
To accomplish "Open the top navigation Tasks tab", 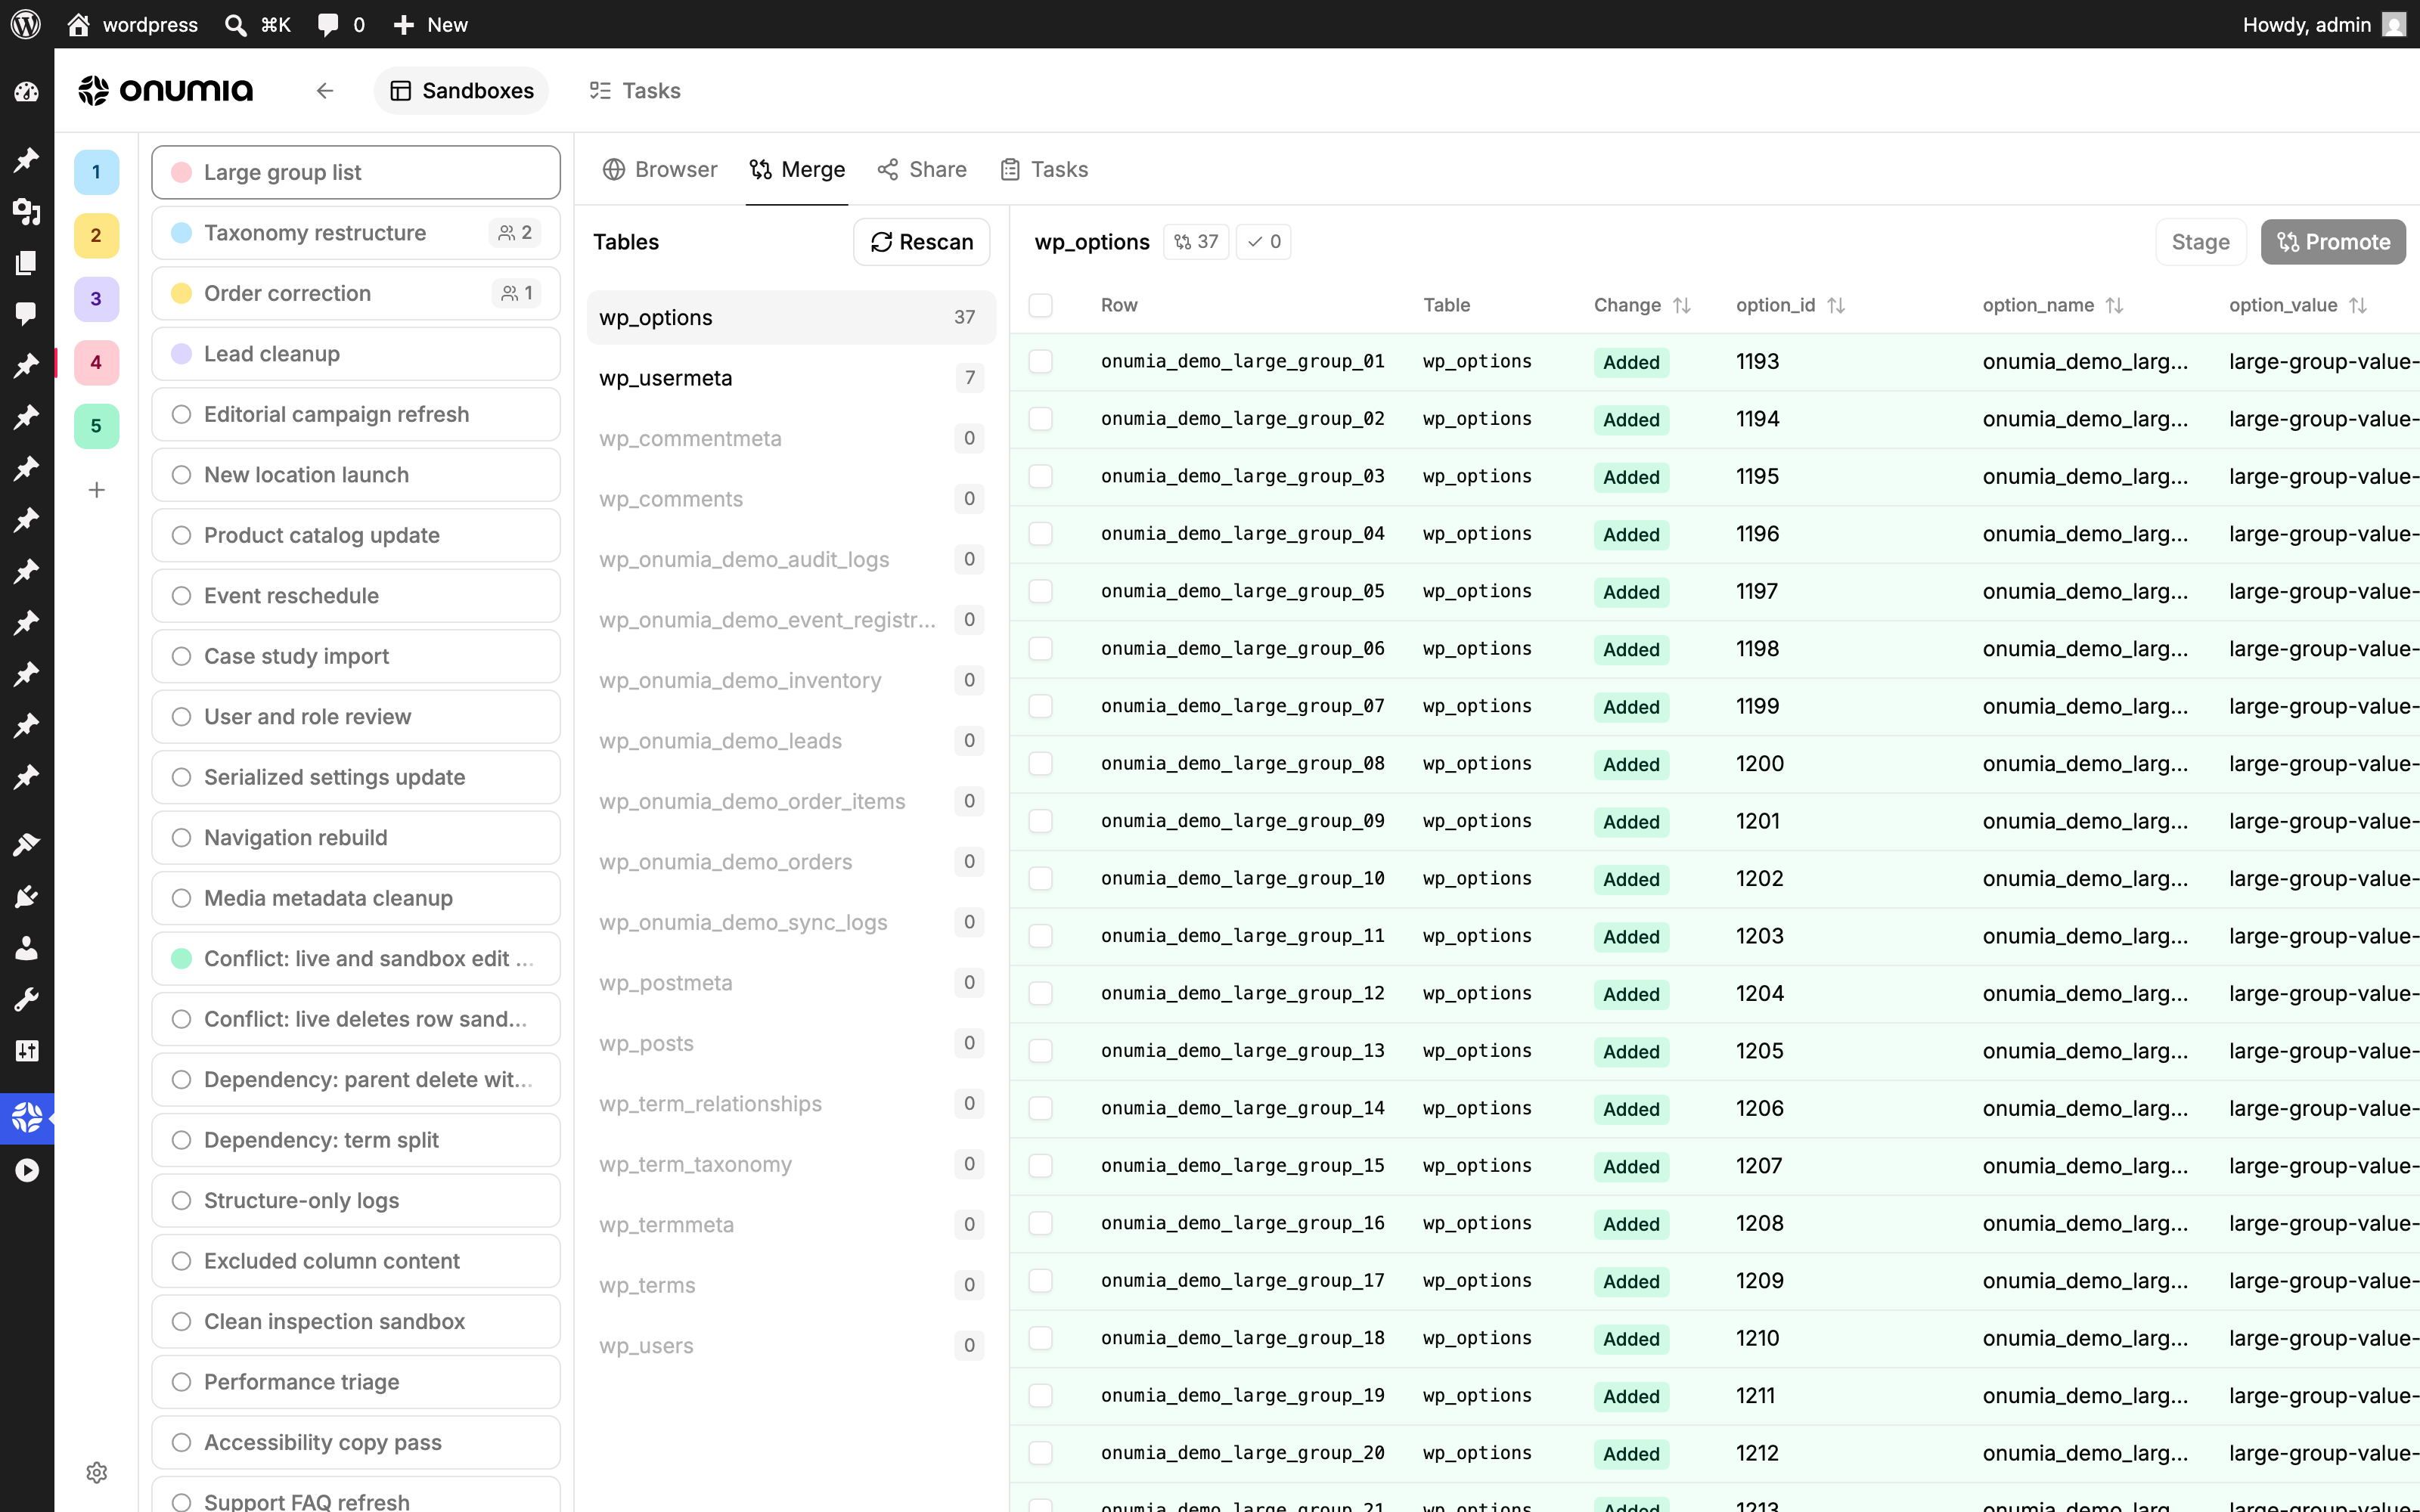I will [635, 91].
